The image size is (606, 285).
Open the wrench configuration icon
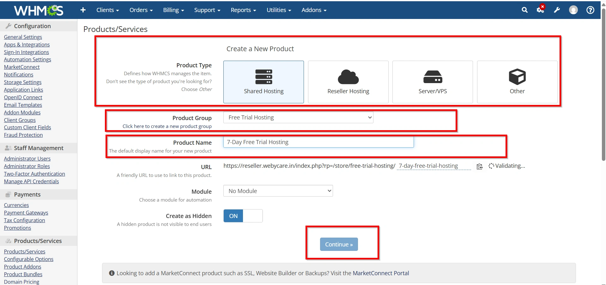[x=557, y=10]
